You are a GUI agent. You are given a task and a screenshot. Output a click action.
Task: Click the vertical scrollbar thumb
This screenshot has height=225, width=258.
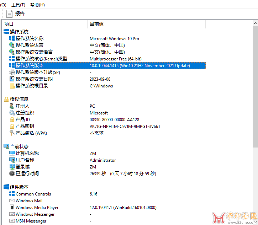(255, 87)
